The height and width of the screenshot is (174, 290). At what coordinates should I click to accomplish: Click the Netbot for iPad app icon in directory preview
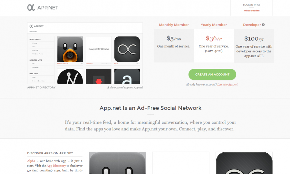click(x=70, y=49)
